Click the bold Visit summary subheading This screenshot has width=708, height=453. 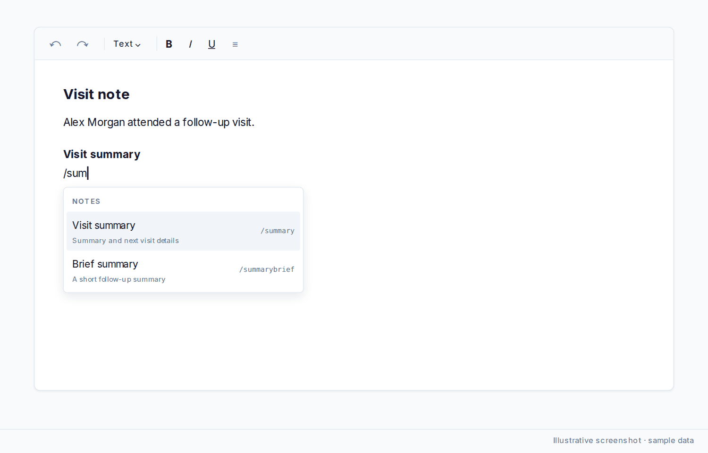tap(102, 154)
